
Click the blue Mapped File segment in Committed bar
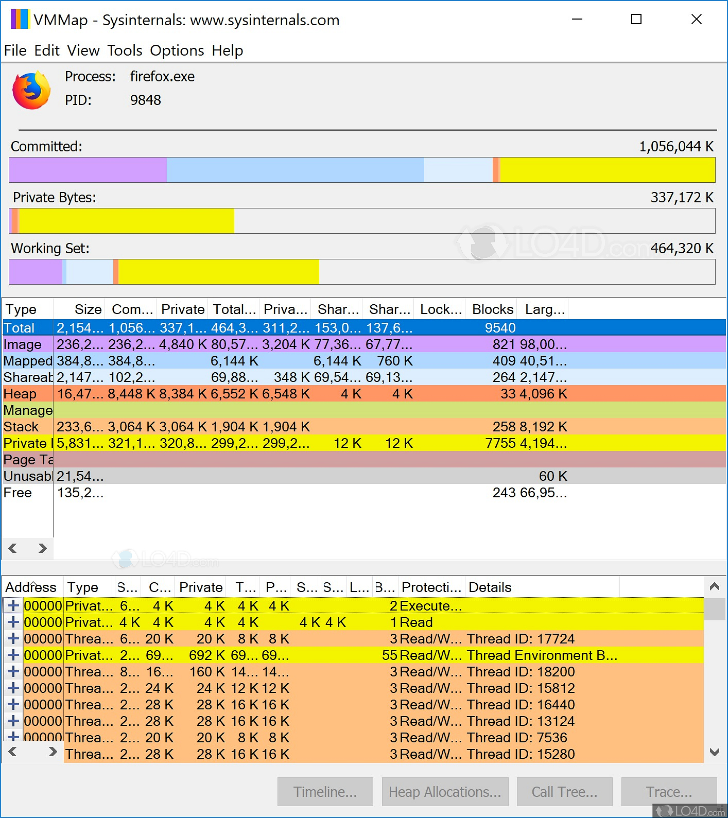(x=296, y=170)
